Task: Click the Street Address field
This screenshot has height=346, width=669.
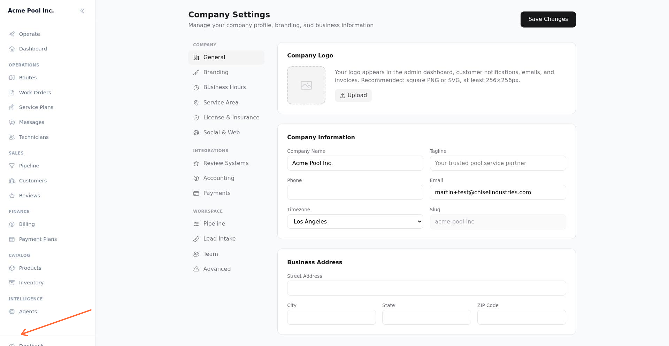Action: (426, 288)
